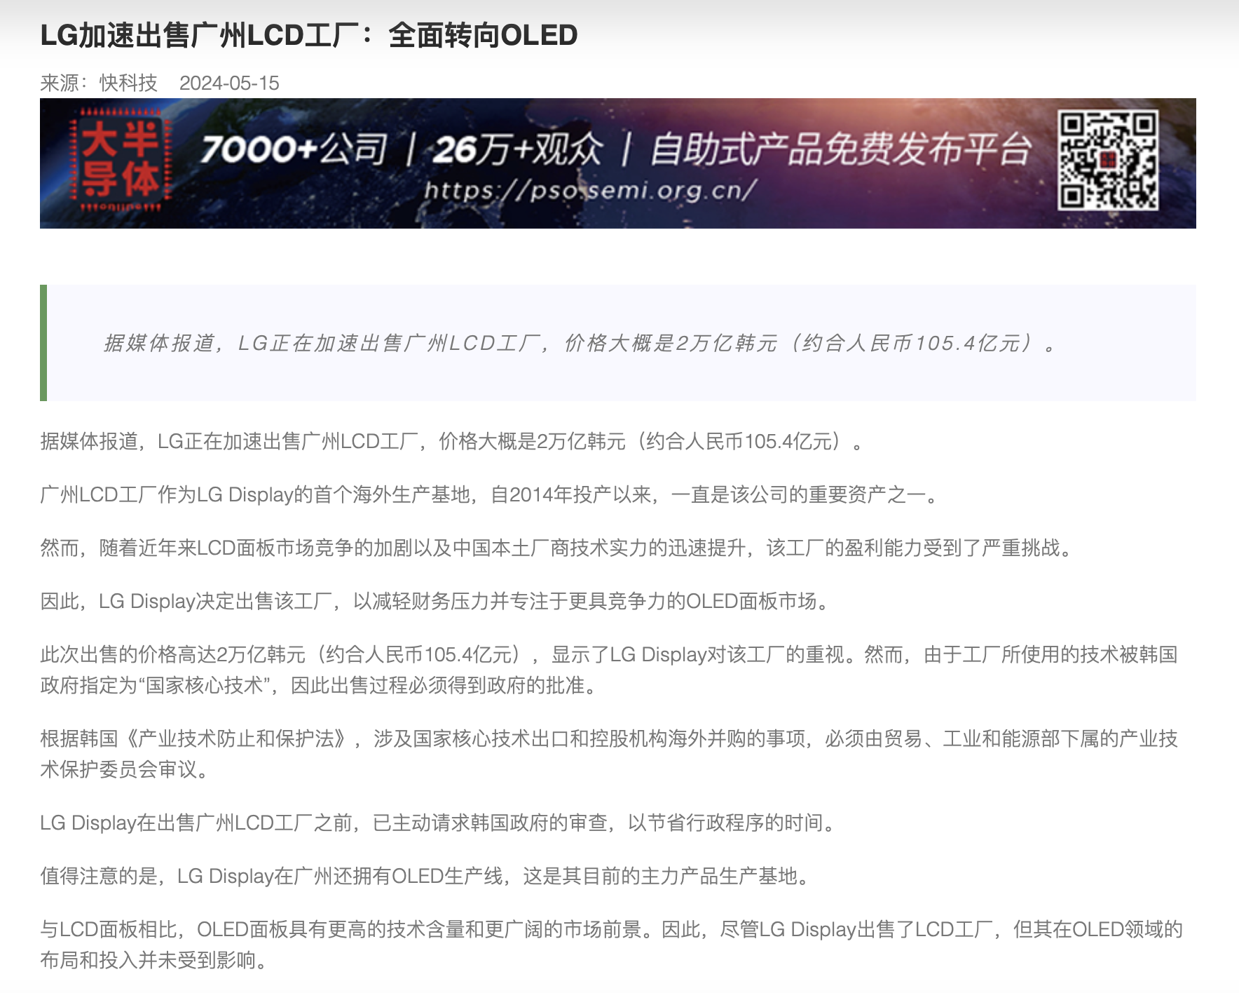Click the final line 布局和投入并未受到影响

click(x=156, y=960)
